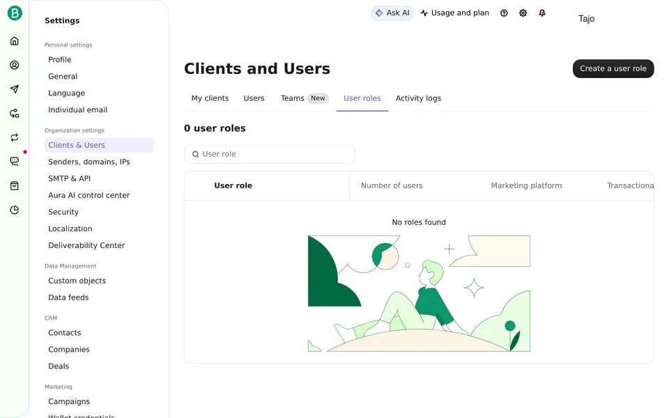The image size is (669, 418).
Task: Open the Automations icon in sidebar
Action: (x=15, y=114)
